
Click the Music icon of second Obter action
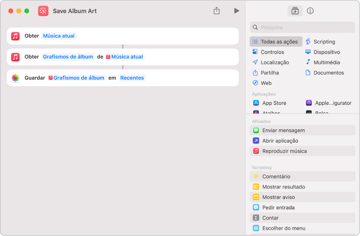pos(15,57)
